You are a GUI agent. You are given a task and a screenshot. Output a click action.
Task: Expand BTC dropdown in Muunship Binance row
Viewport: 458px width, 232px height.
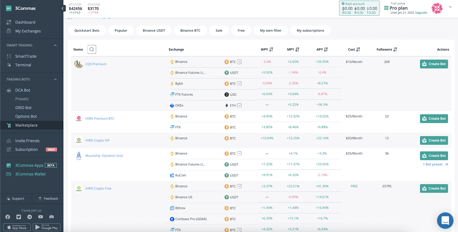point(239,153)
